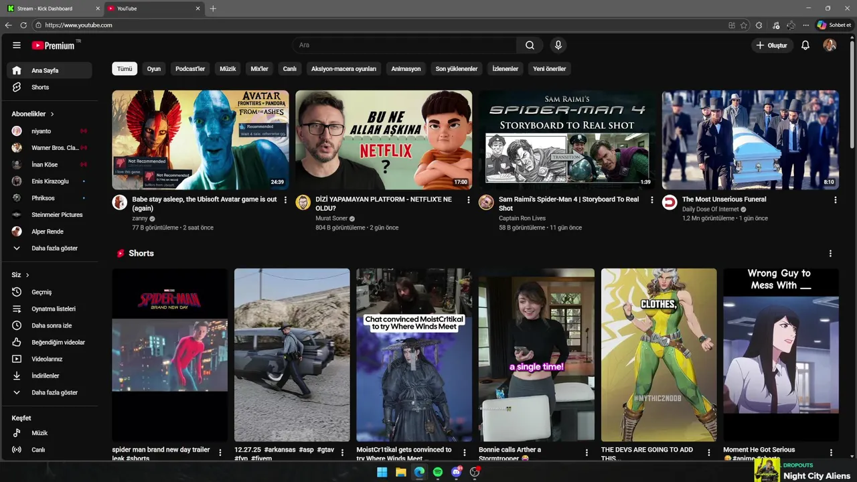The height and width of the screenshot is (482, 857).
Task: Open the account profile avatar
Action: [830, 45]
